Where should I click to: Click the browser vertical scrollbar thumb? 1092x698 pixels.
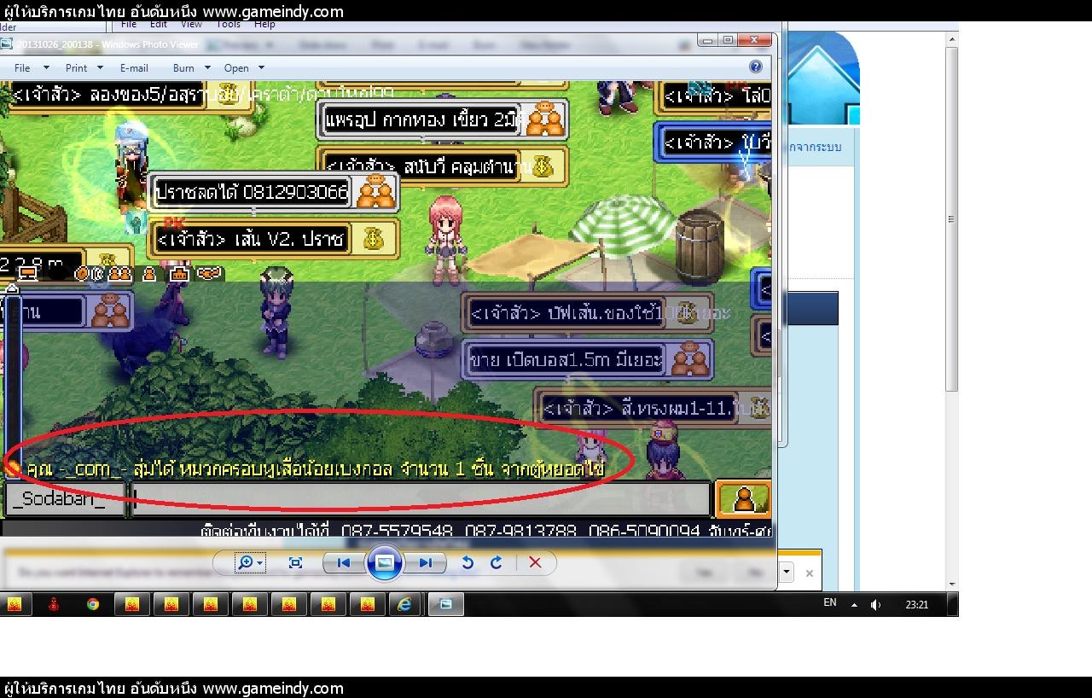[x=951, y=218]
